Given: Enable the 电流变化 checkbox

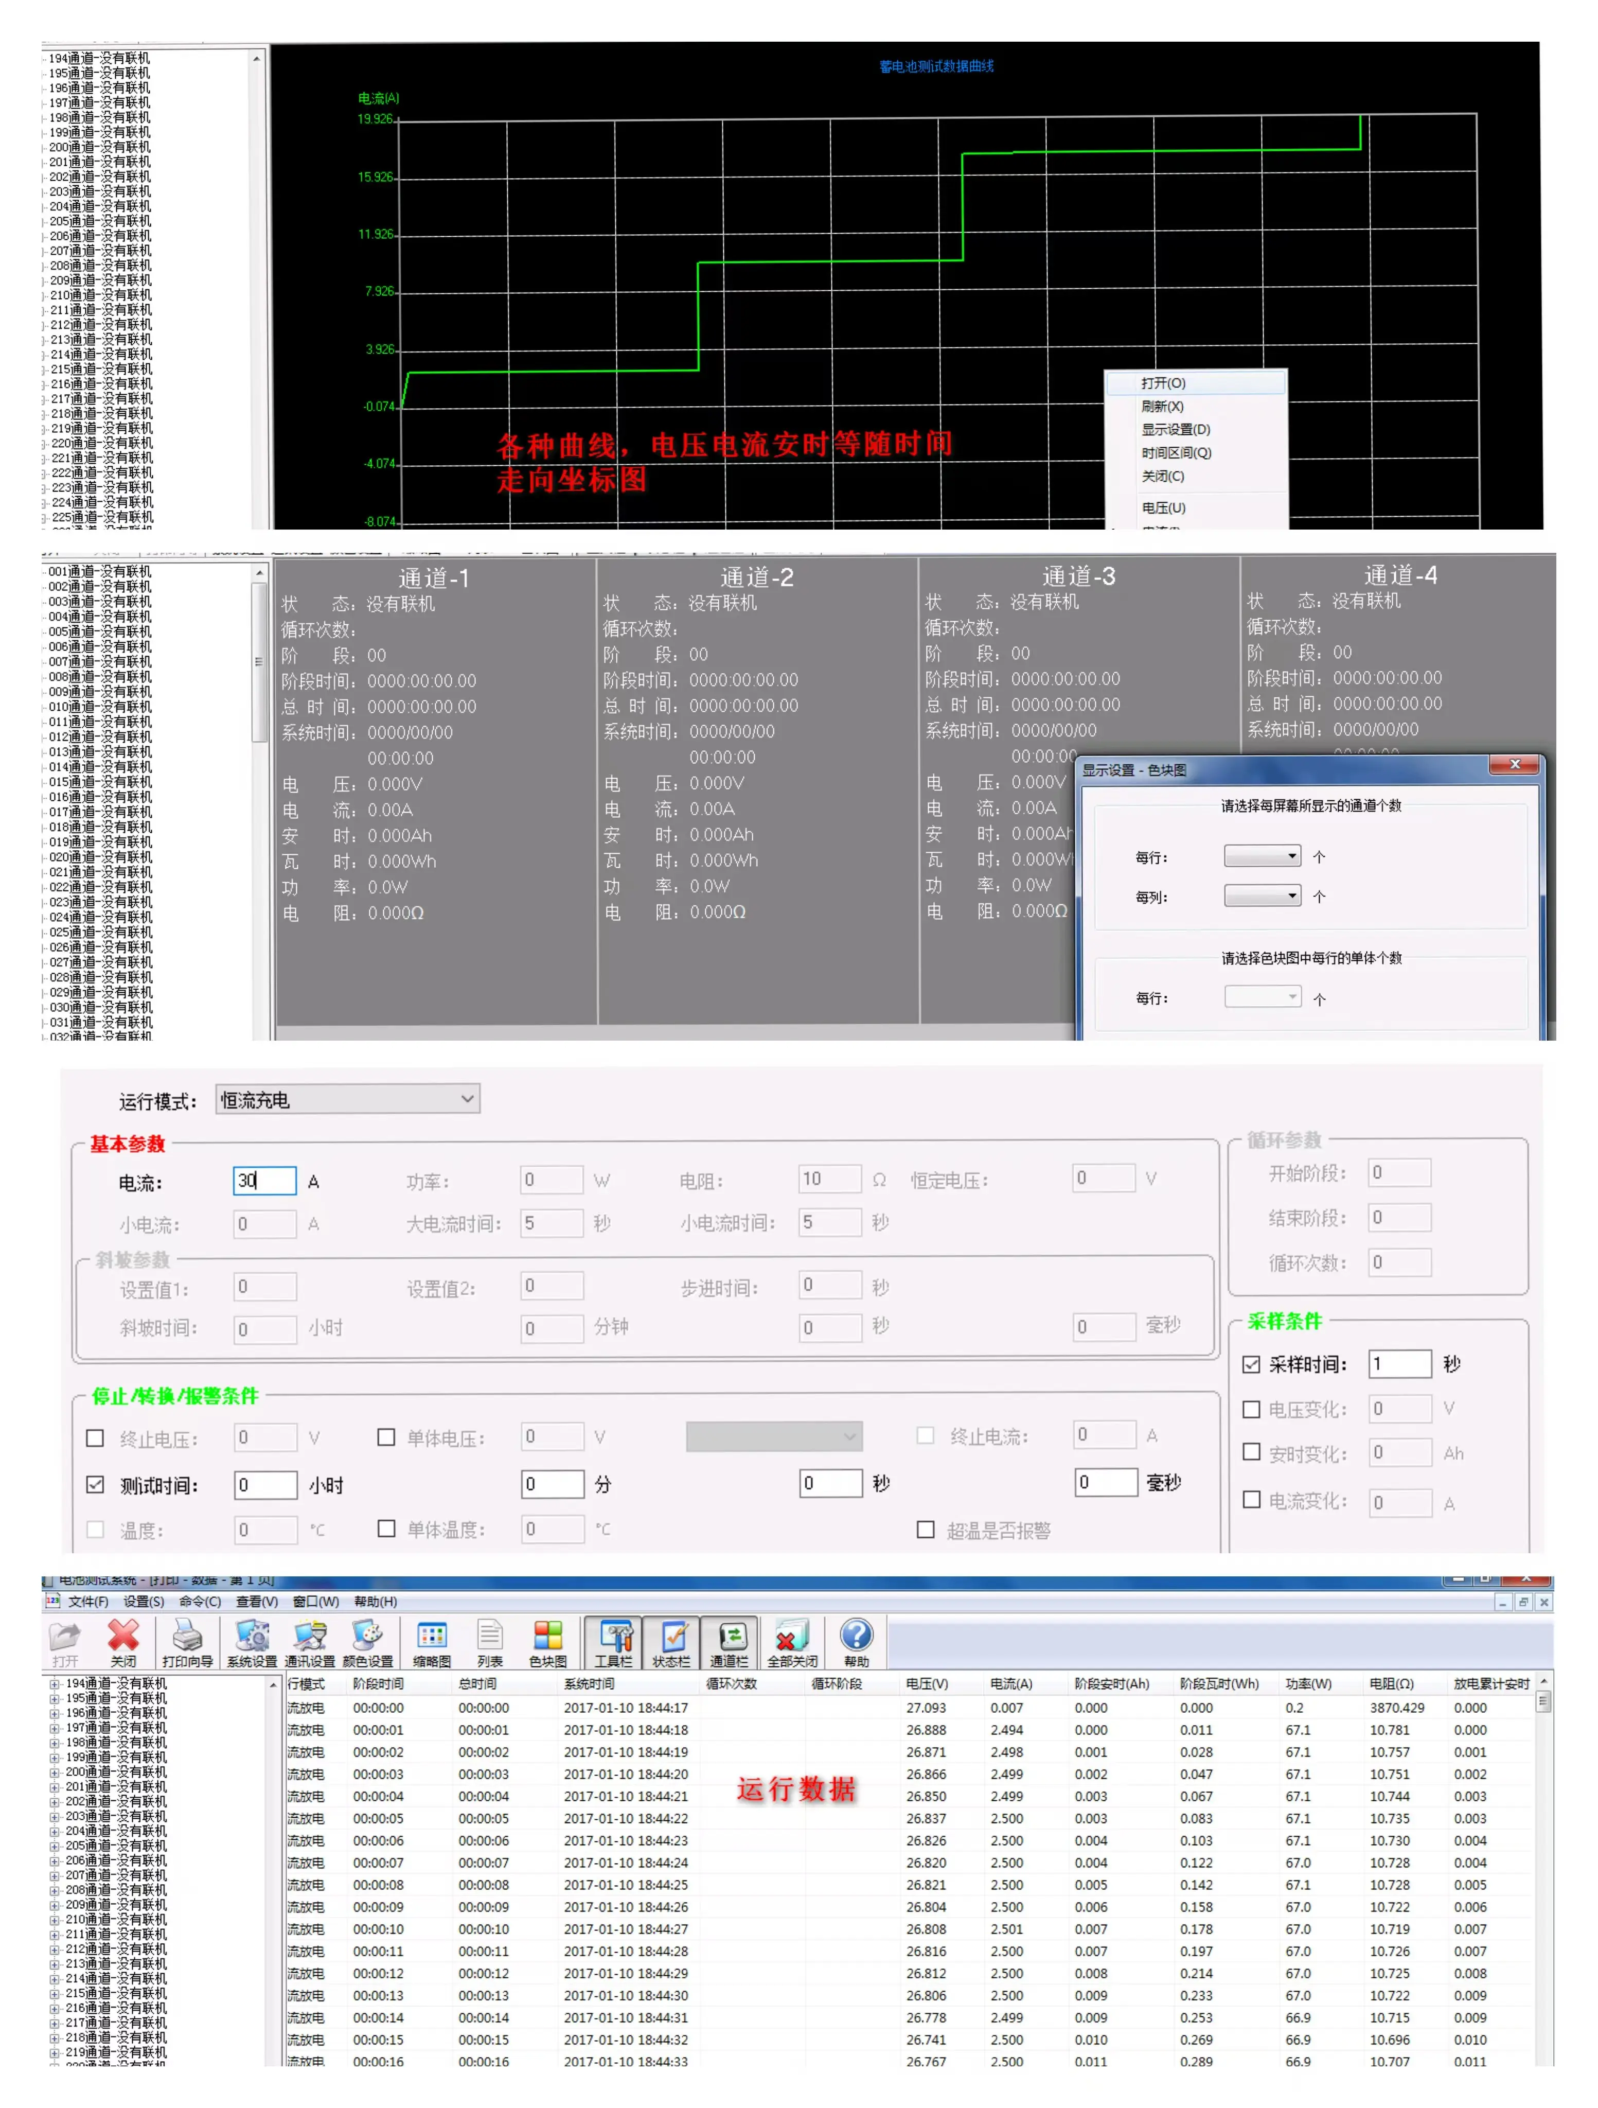Looking at the screenshot, I should coord(1251,1499).
